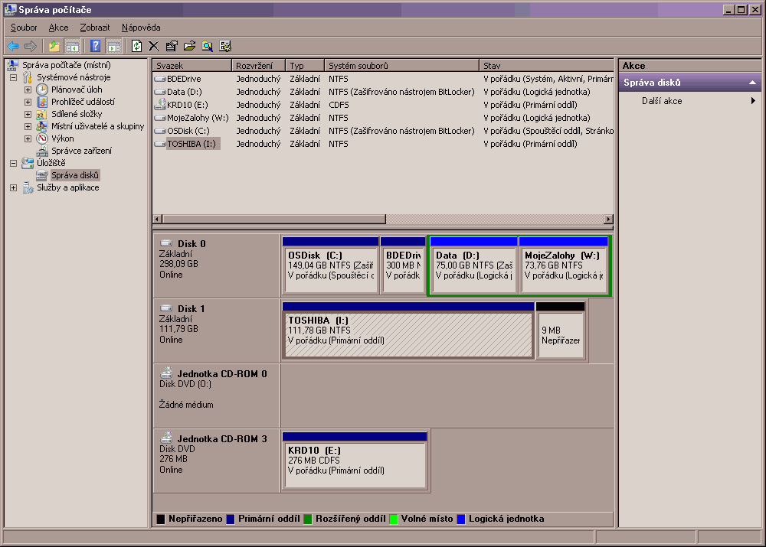Open the Zobrazit menu

(x=95, y=28)
